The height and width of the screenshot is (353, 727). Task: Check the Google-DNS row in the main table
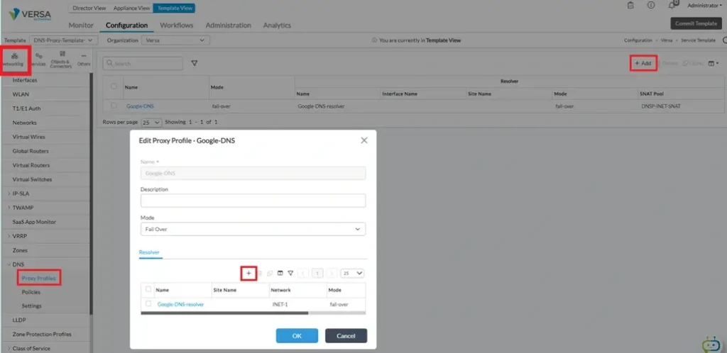pyautogui.click(x=114, y=106)
